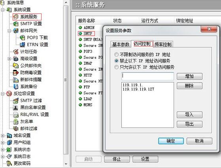The width and height of the screenshot is (221, 168).
Task: Click the tree panel scrollbar thumb
Action: (x=66, y=80)
